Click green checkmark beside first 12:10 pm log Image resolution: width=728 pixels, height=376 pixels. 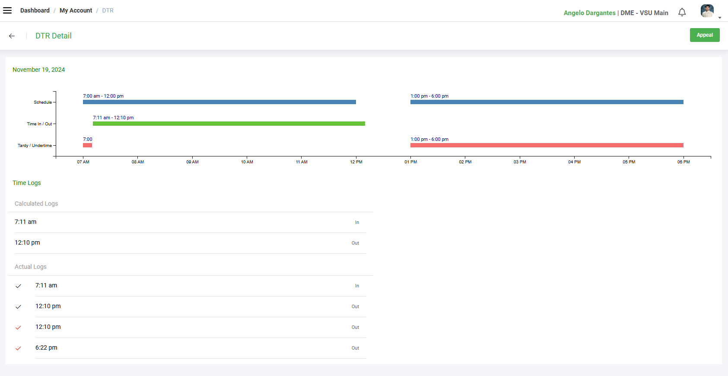(18, 307)
